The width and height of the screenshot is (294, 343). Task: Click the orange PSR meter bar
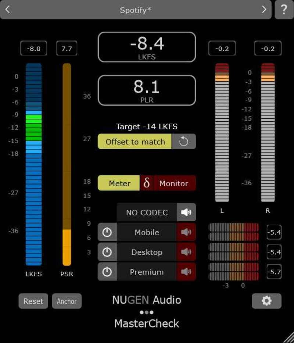point(67,165)
